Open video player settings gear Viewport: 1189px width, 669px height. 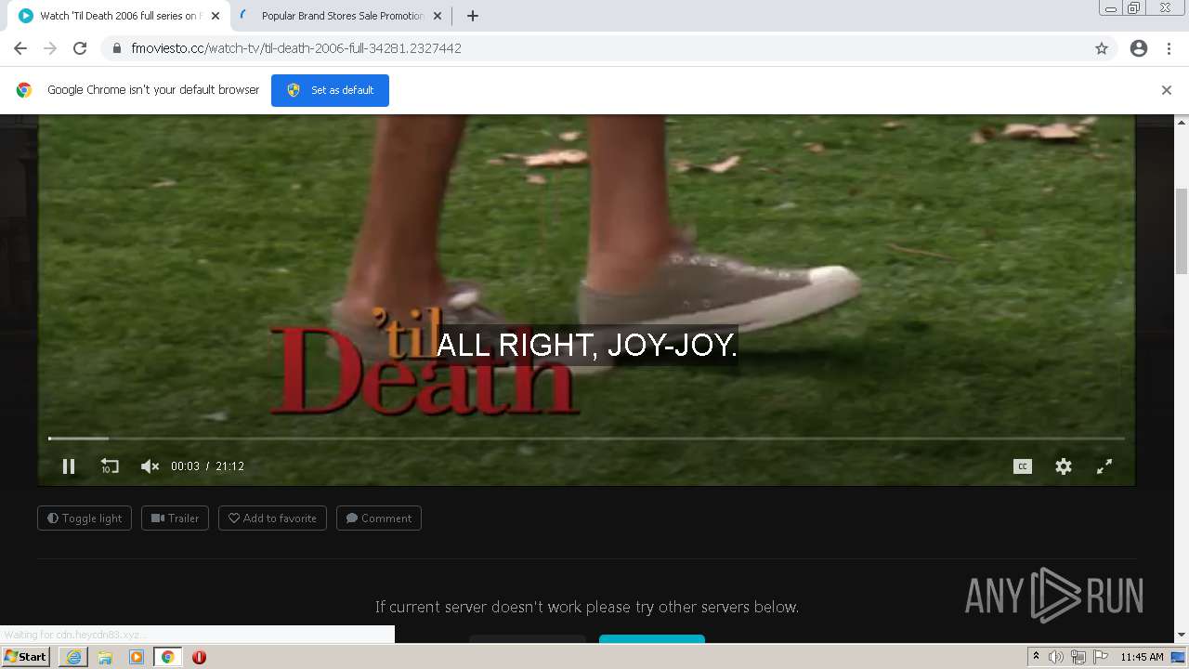click(1064, 466)
